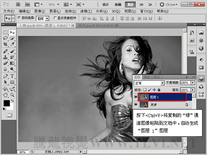Switch to the 通道 tab

[147, 77]
